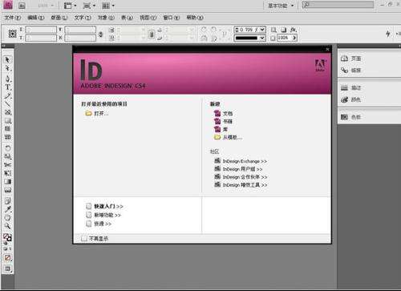
Task: Select the Eyedropper tool
Action: tap(7, 209)
